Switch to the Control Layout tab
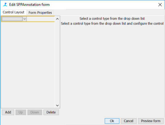The height and width of the screenshot is (125, 165). tap(13, 12)
